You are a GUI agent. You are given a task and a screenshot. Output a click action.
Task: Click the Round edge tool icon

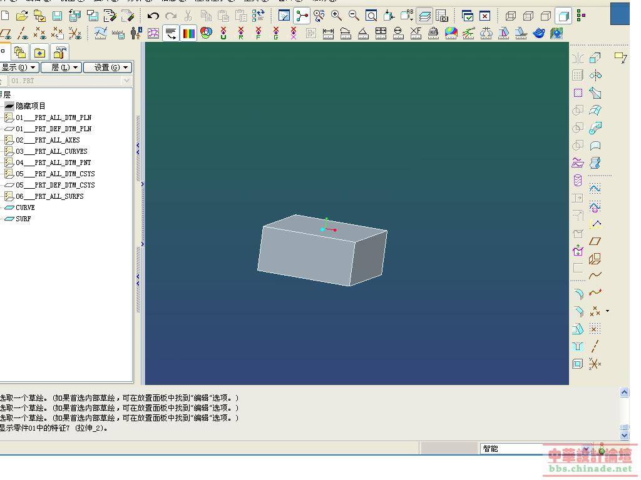578,294
